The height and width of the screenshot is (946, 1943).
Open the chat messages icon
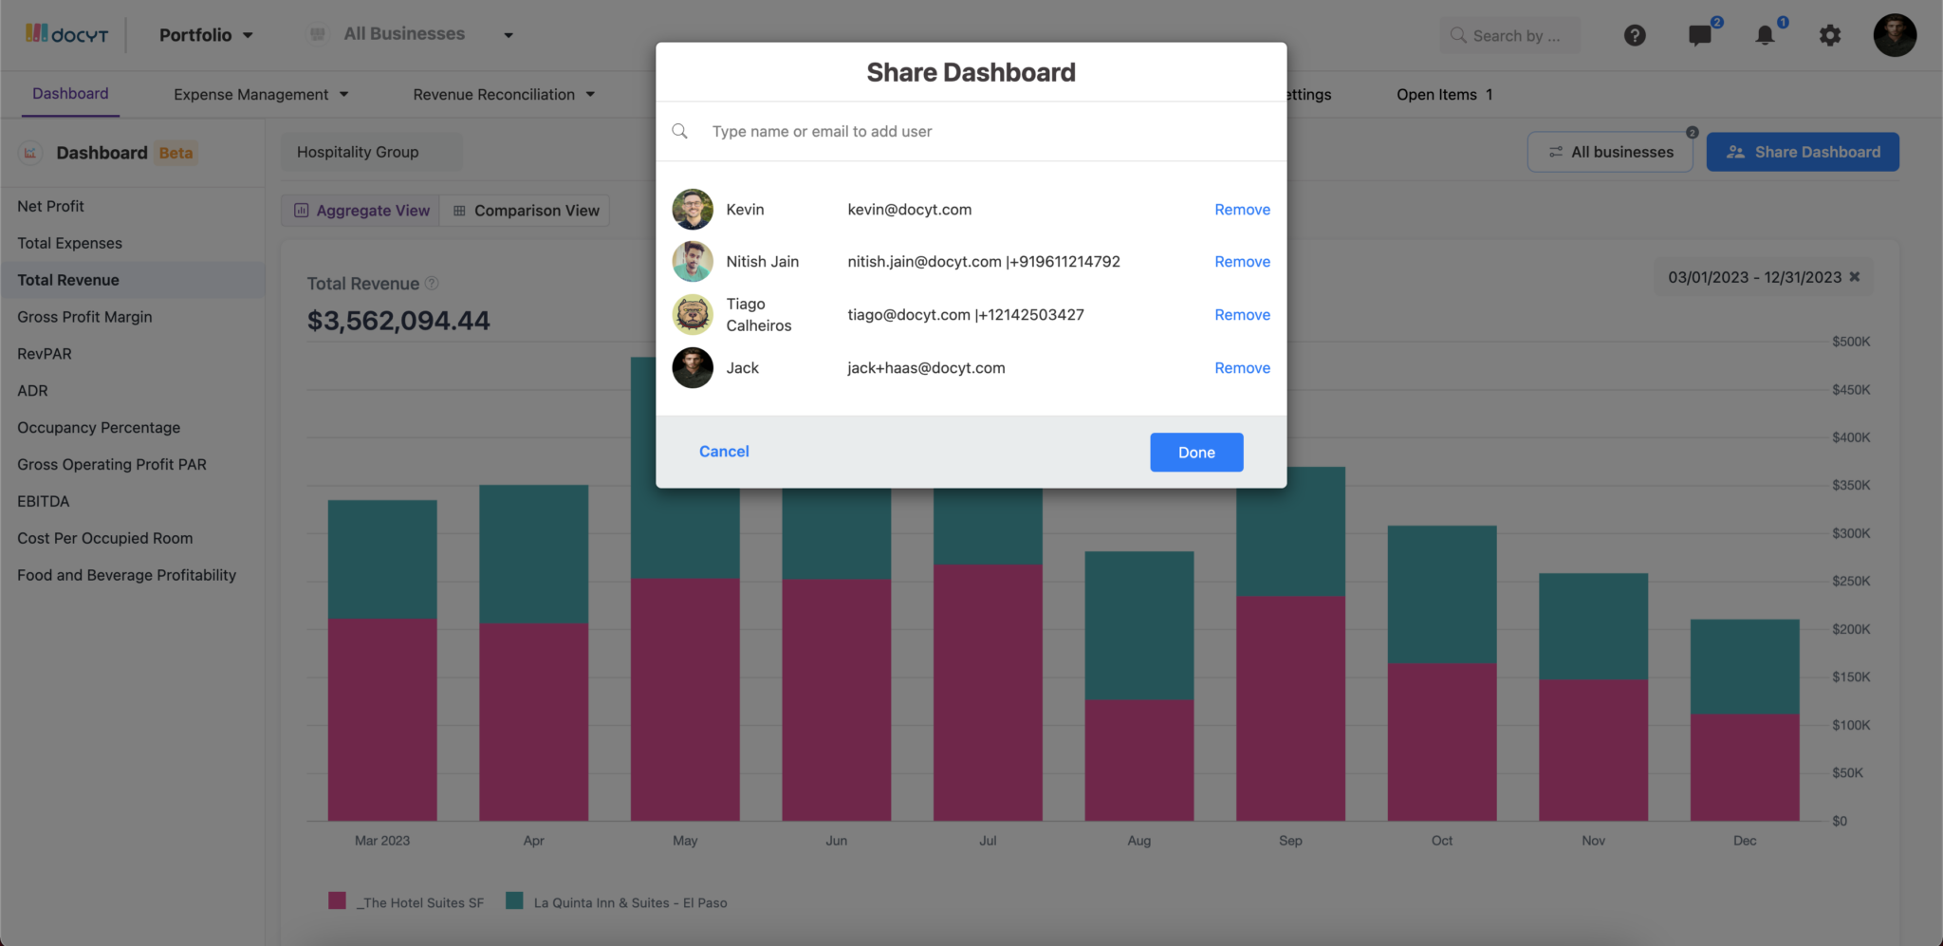point(1700,35)
